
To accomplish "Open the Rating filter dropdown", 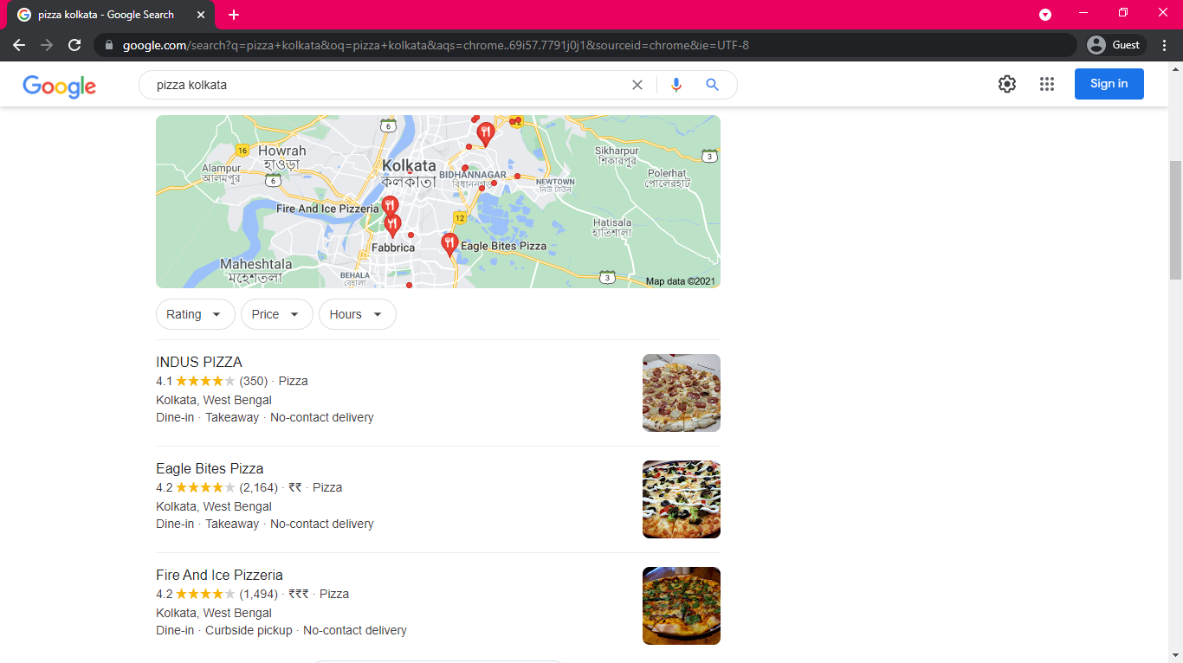I will [x=195, y=314].
